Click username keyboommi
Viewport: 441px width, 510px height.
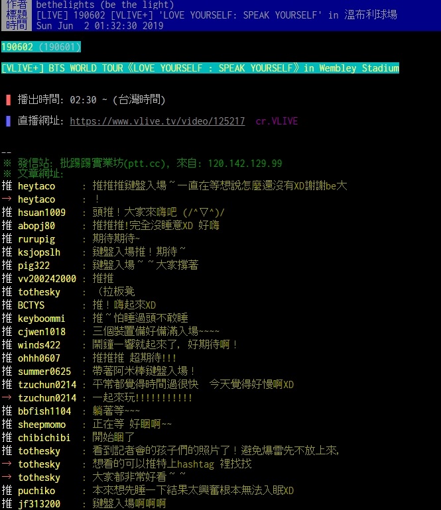(x=41, y=319)
